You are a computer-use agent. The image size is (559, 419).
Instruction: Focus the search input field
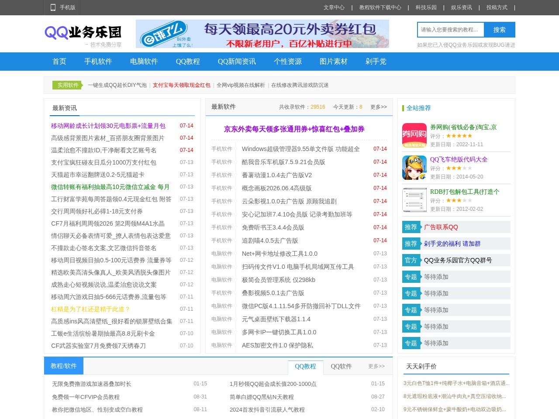451,30
